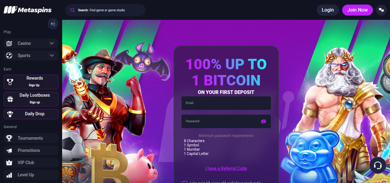
Task: Click the Metaspins logo
Action: pyautogui.click(x=28, y=10)
